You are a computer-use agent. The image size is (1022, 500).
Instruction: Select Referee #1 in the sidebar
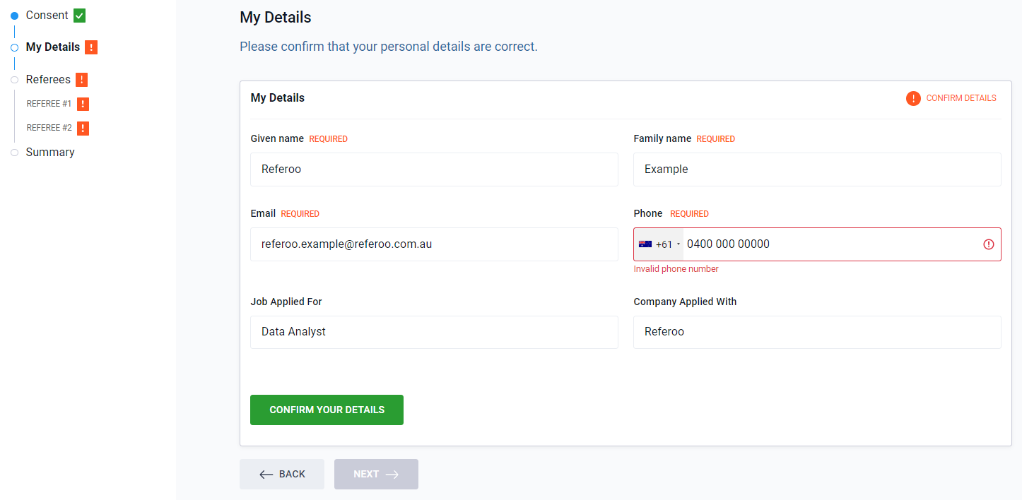point(49,104)
